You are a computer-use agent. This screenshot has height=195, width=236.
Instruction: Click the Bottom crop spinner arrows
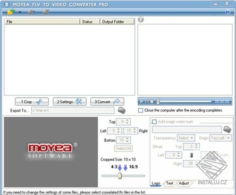[x=127, y=140]
